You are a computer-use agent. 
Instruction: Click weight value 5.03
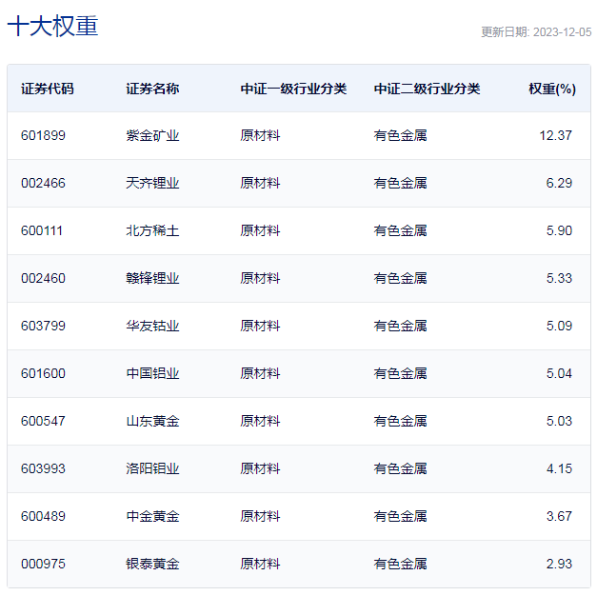559,421
